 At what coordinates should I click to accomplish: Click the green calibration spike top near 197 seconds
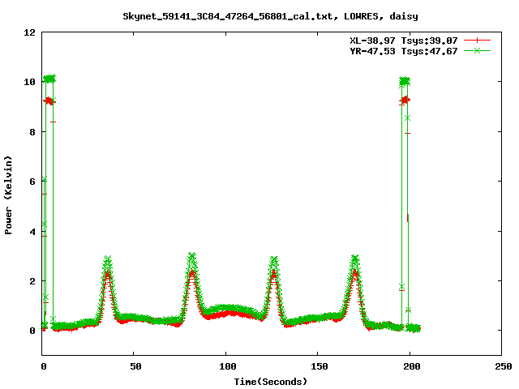click(x=405, y=81)
